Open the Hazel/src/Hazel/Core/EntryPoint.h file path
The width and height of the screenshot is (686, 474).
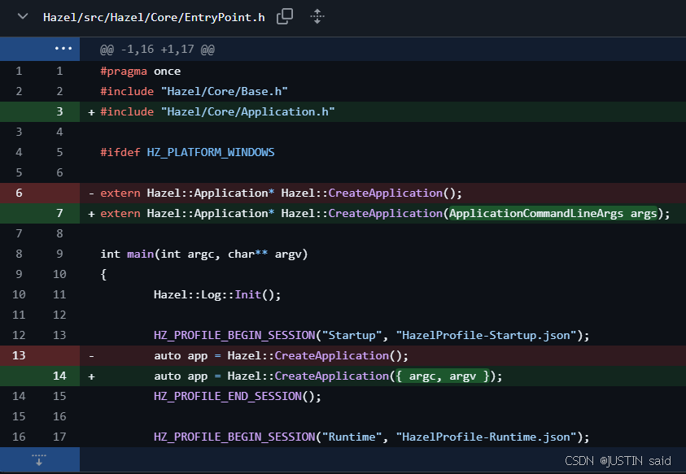154,17
